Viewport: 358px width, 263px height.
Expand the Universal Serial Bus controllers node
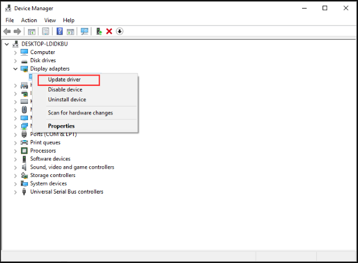click(15, 192)
